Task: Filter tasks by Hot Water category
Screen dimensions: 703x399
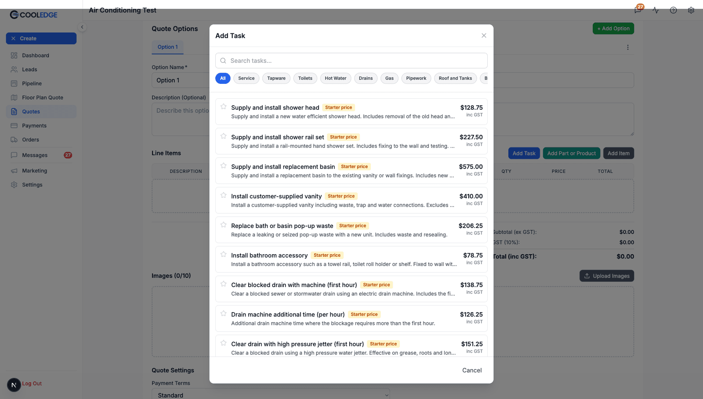Action: pyautogui.click(x=336, y=78)
